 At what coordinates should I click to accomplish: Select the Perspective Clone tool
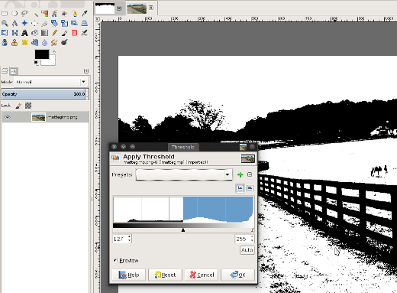[34, 43]
